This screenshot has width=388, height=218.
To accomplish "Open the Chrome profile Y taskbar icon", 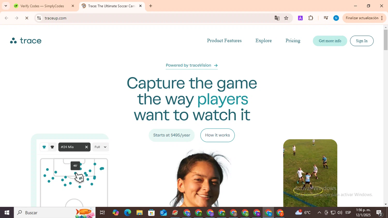I will (x=280, y=213).
